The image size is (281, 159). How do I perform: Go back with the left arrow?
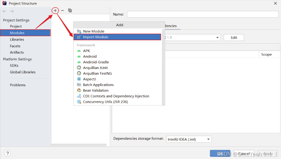click(5, 11)
